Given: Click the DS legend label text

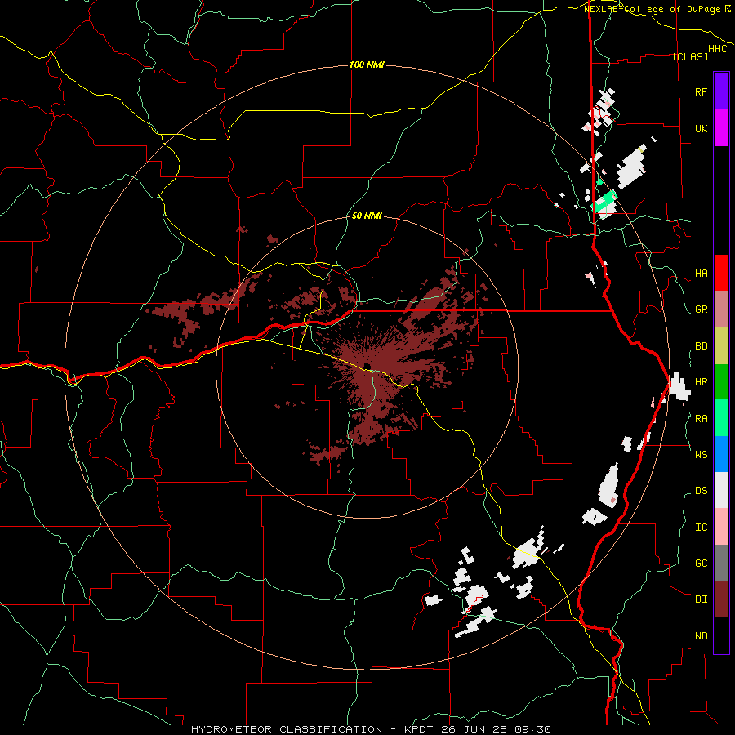Looking at the screenshot, I should 701,491.
